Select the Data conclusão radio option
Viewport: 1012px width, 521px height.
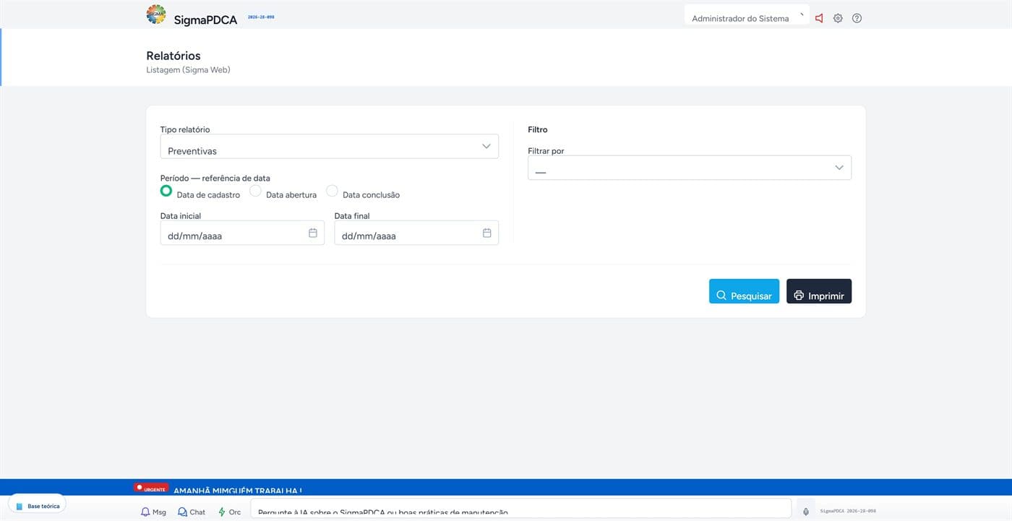[x=332, y=191]
